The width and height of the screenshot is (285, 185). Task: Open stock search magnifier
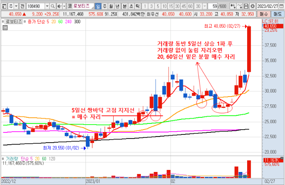point(53,7)
